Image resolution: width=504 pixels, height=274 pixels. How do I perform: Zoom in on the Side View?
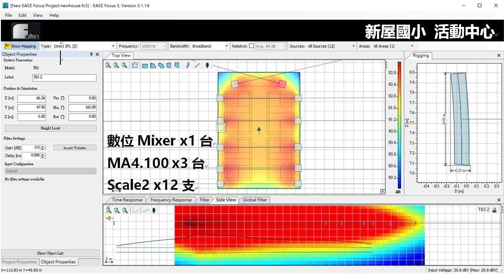[x=108, y=210]
